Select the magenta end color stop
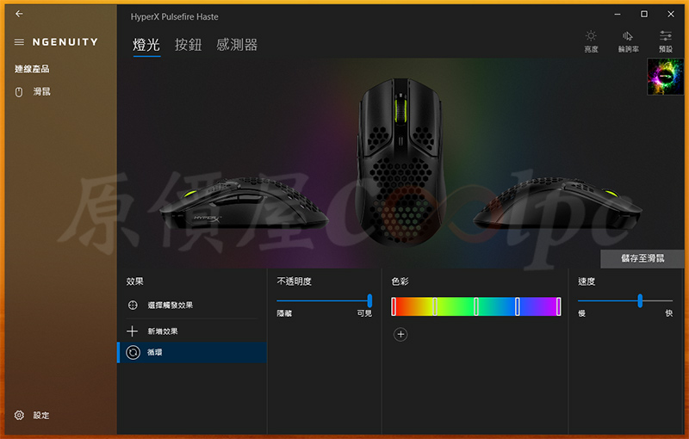 coord(558,306)
